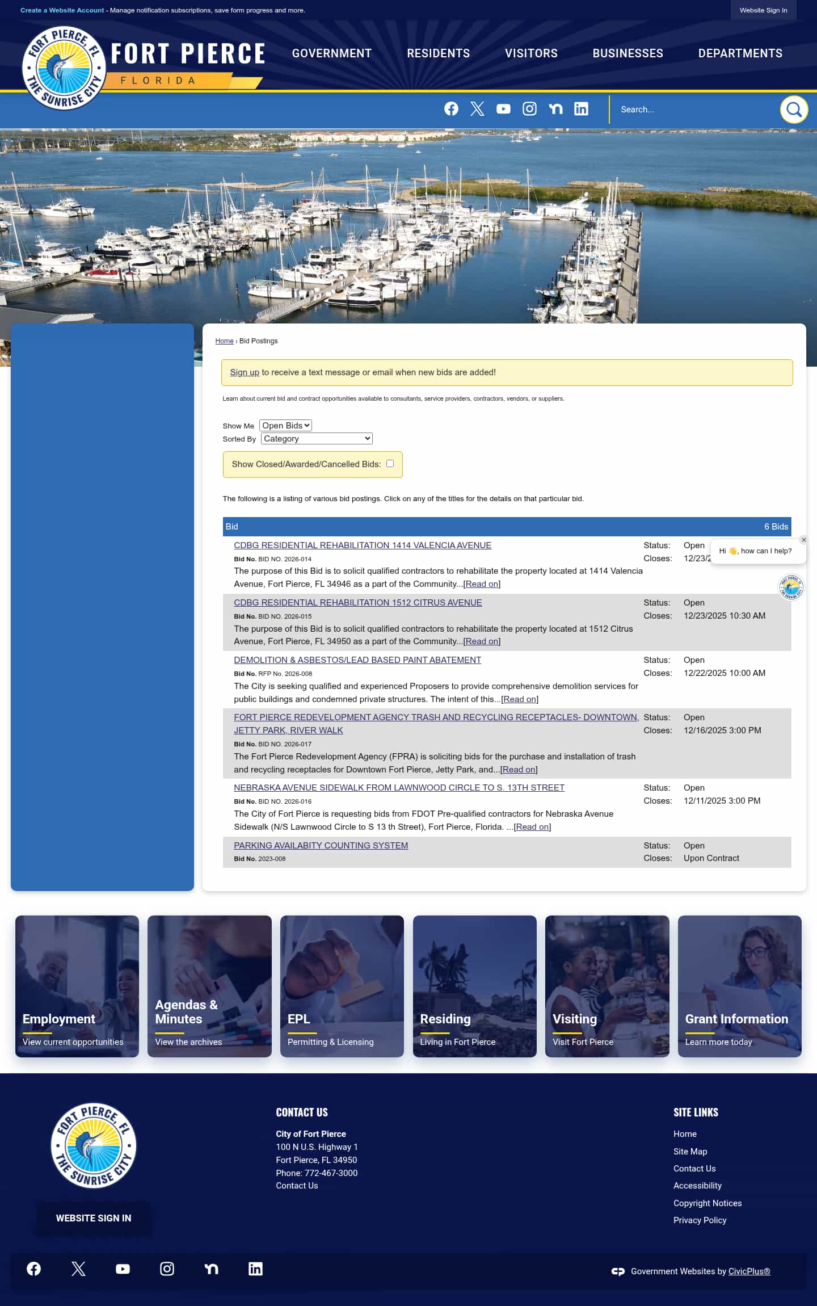Click the Home breadcrumb link
Viewport: 817px width, 1306px height.
point(224,341)
